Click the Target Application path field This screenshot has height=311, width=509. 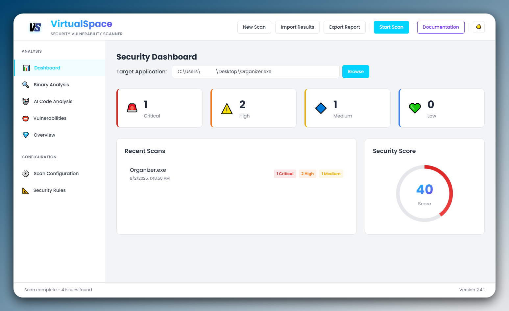coord(255,72)
